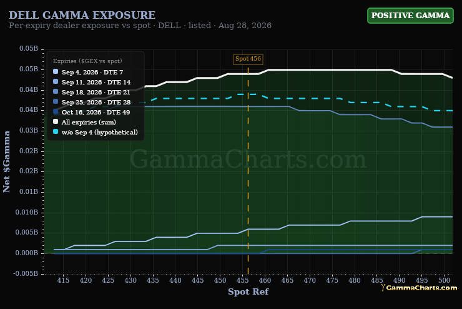Screen dimensions: 462x309
Task: Click the w/o Sep 4 cyan swatch
Action: point(56,131)
